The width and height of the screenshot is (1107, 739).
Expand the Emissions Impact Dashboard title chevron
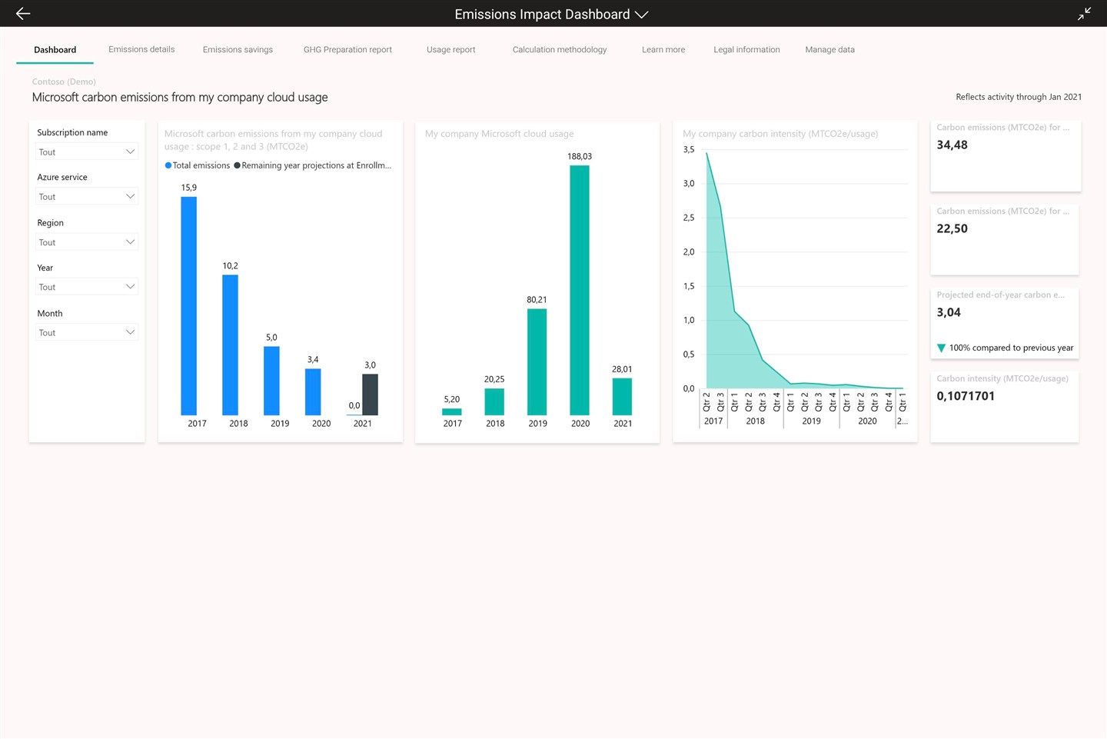click(x=642, y=15)
